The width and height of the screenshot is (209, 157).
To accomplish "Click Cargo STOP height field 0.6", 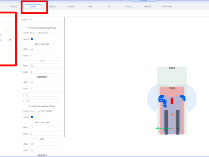I will (x=45, y=150).
